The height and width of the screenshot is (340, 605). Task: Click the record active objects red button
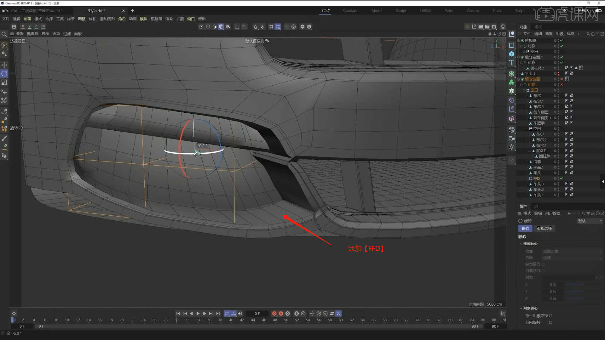274,314
